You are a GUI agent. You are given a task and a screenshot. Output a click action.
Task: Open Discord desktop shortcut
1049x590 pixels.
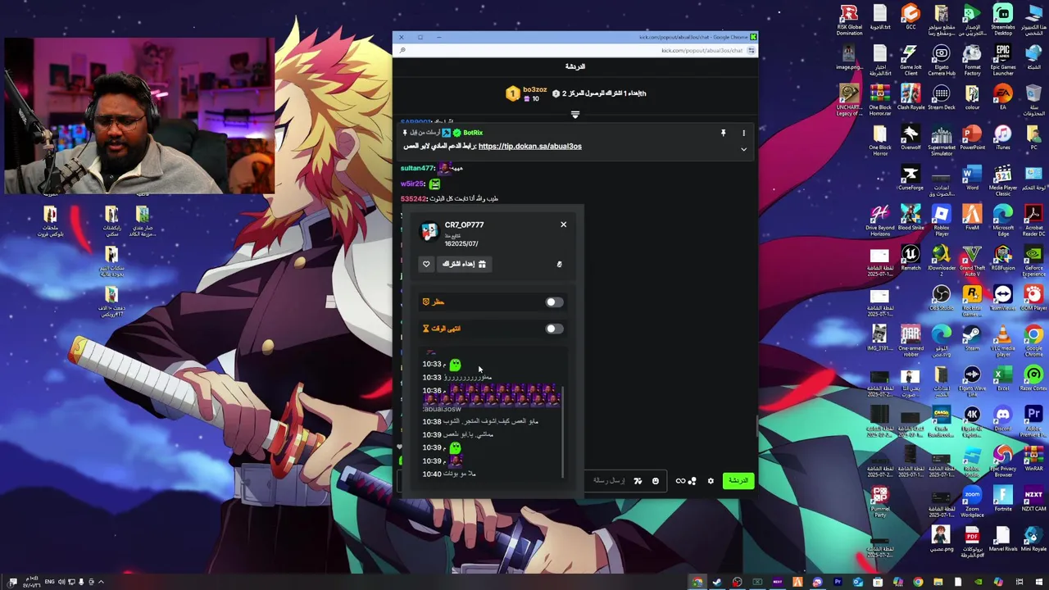(1003, 417)
